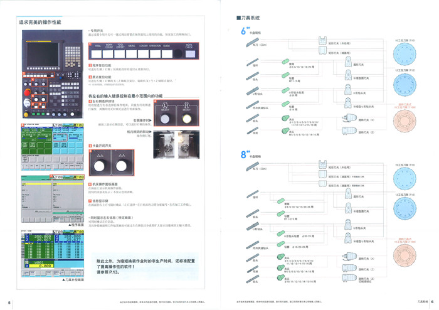Click the tool offset screen showing 250.000
439x310 pixels.
click(x=52, y=254)
